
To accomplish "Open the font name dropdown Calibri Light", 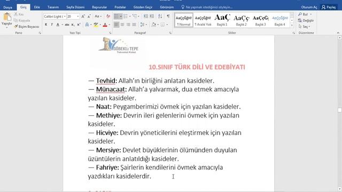I will tap(65, 17).
